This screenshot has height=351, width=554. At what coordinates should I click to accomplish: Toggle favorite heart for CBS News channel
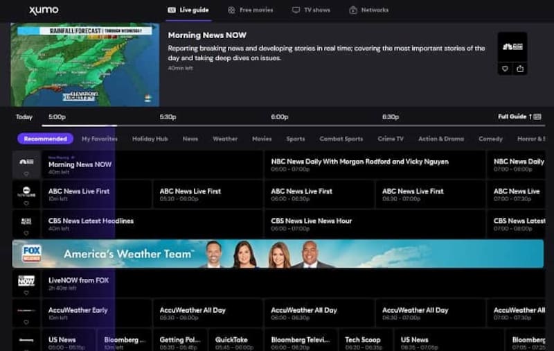tap(26, 232)
